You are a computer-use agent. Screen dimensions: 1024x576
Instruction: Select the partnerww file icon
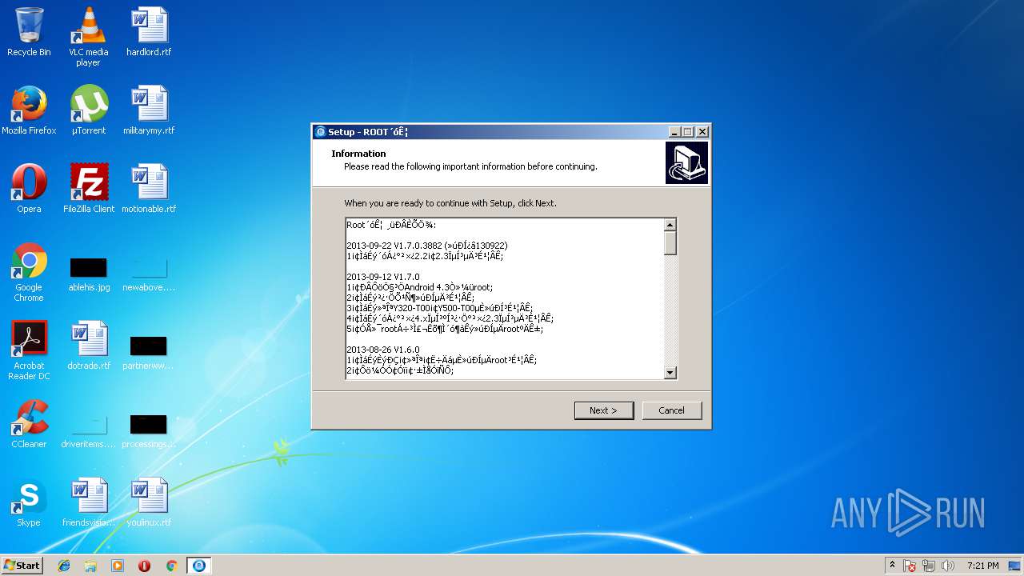(x=149, y=352)
